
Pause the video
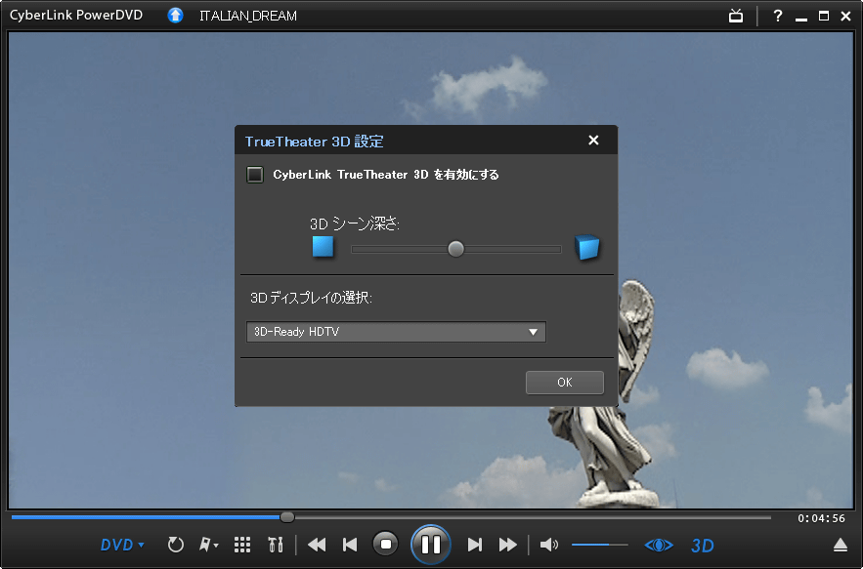point(431,545)
